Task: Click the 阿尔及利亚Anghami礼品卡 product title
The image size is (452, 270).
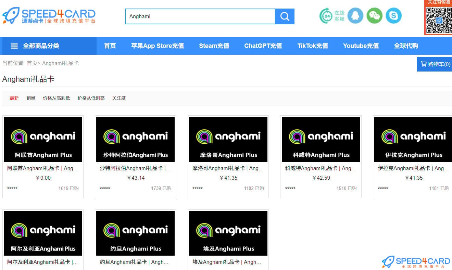Action: 43,262
